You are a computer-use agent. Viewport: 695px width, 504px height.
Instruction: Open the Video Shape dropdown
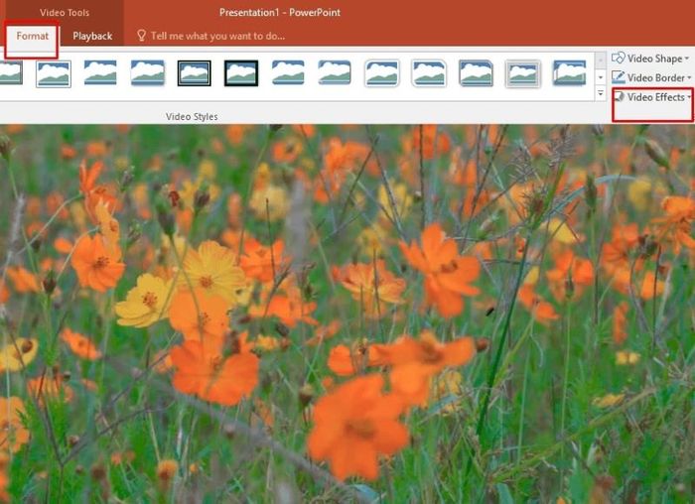click(650, 58)
